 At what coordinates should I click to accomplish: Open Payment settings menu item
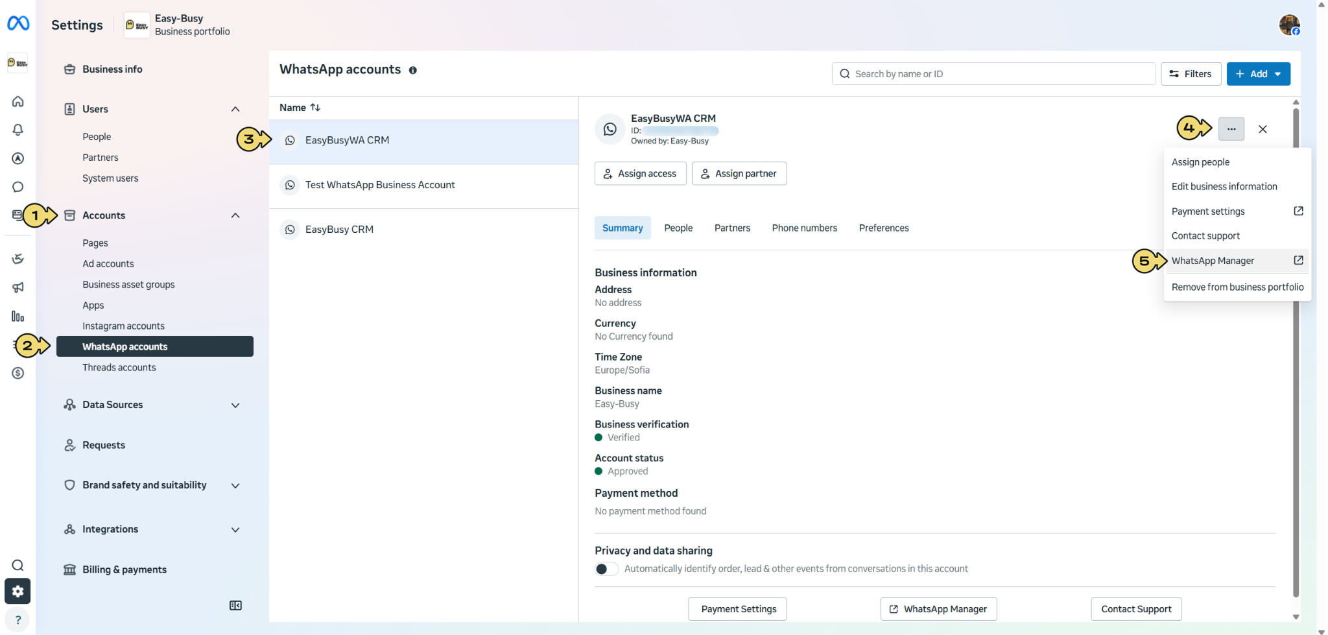pyautogui.click(x=1237, y=211)
